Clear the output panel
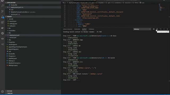170x95 pixels. 154,29
